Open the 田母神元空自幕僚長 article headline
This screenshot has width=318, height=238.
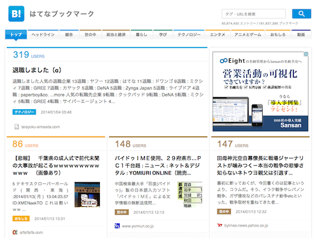pos(260,166)
